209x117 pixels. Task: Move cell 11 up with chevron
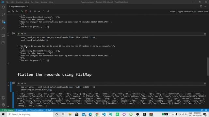(8, 83)
